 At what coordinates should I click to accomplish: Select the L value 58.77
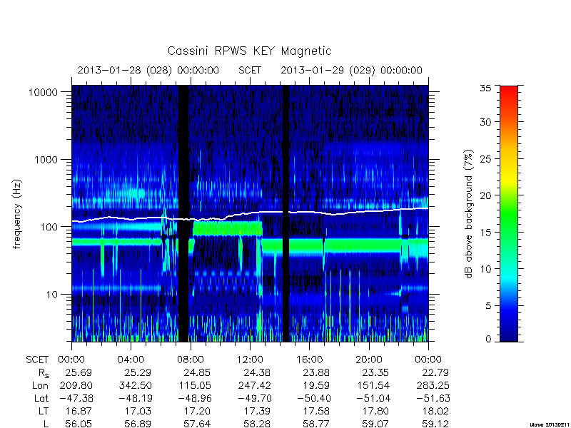(x=315, y=424)
